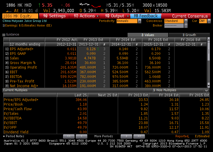The width and height of the screenshot is (213, 152).
Task: Click the FY 2012 Act column header
Action: tap(61, 40)
